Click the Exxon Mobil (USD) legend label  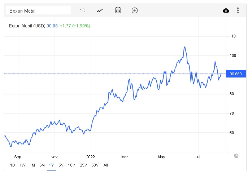tap(27, 26)
